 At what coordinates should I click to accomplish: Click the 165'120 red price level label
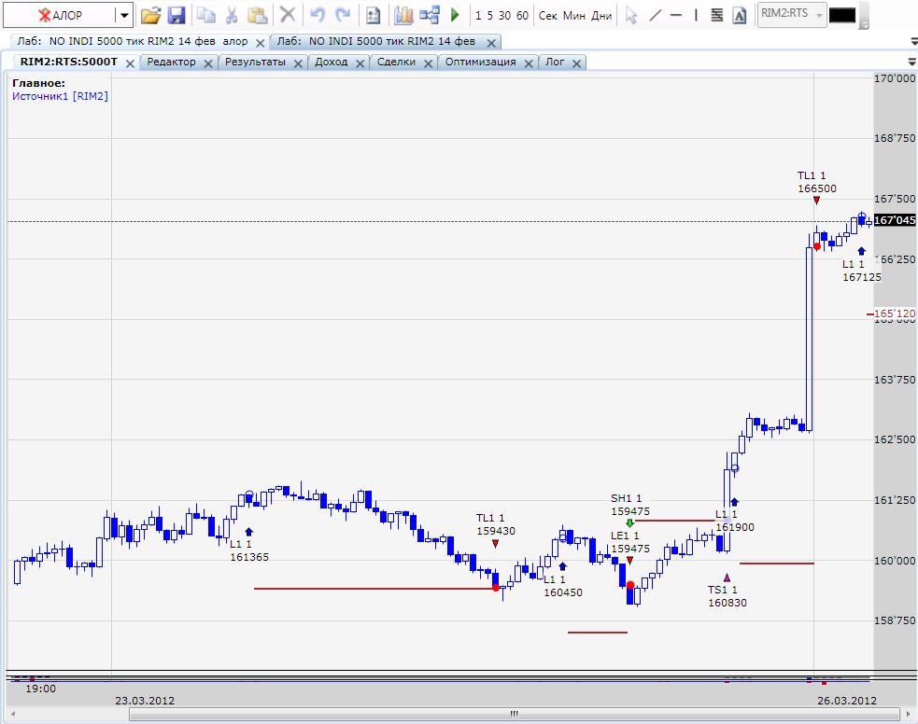coord(894,313)
